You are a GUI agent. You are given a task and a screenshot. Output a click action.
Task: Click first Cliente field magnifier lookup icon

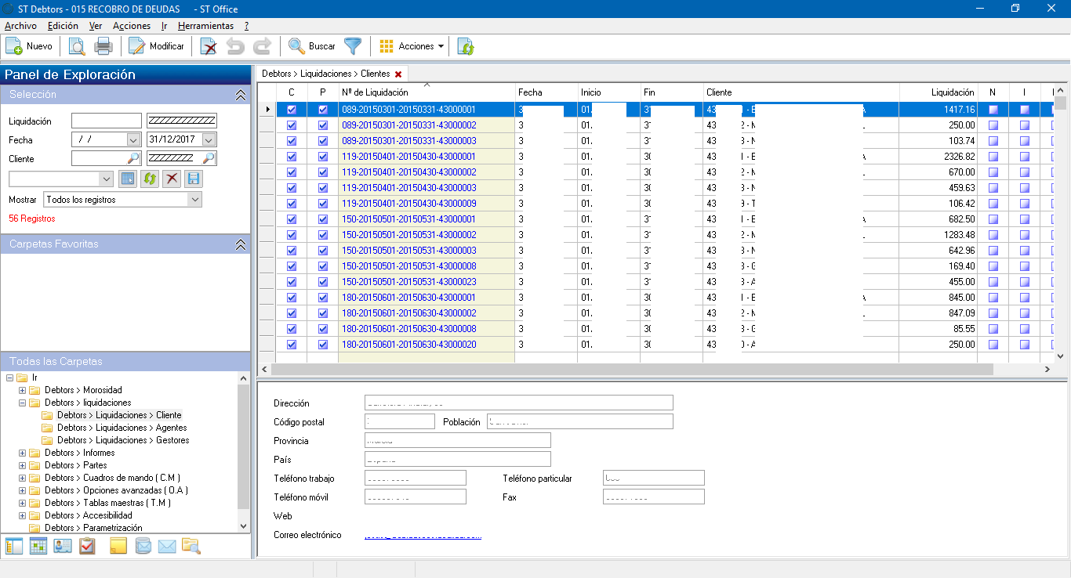(x=133, y=158)
